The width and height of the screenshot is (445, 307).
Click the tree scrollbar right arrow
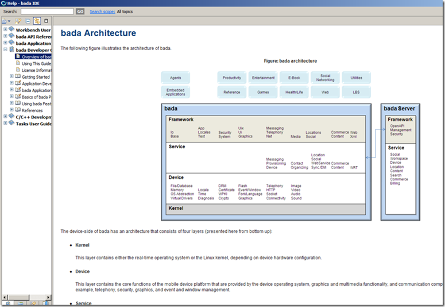(48, 297)
